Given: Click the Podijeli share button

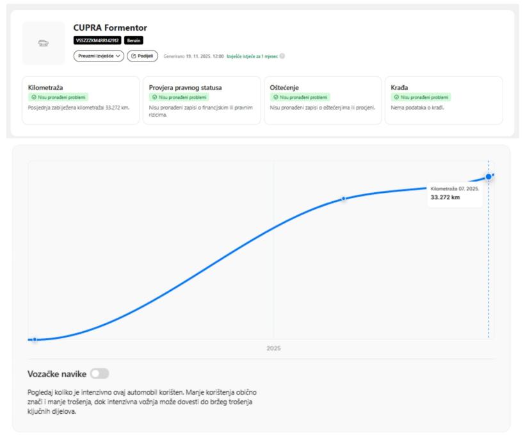Looking at the screenshot, I should pyautogui.click(x=142, y=56).
